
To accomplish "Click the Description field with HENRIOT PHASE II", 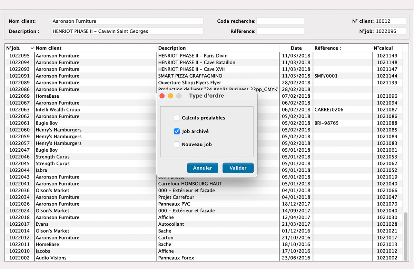I will point(127,31).
